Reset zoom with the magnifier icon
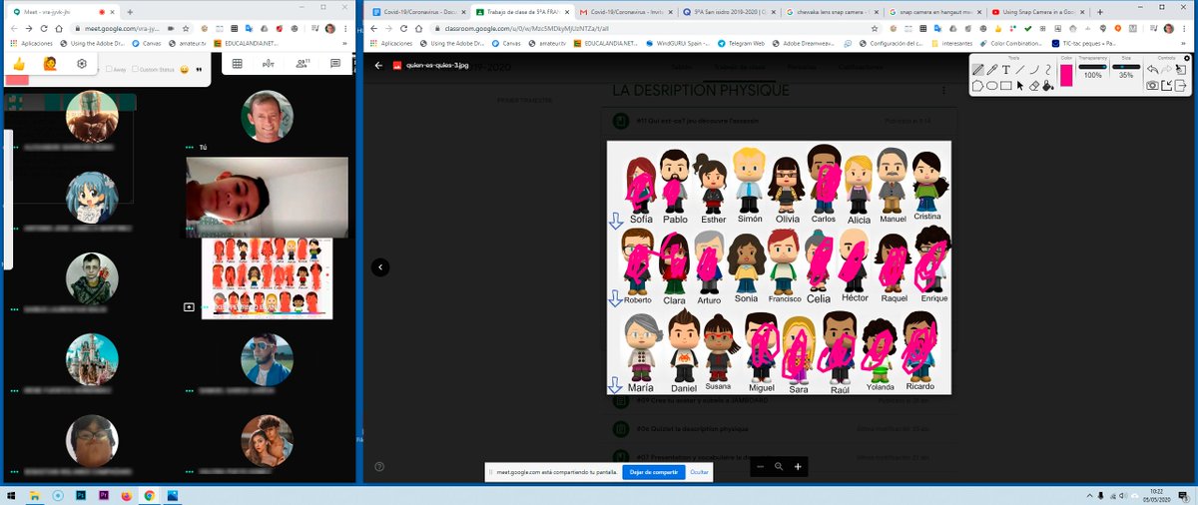Image resolution: width=1198 pixels, height=505 pixels. (x=779, y=466)
